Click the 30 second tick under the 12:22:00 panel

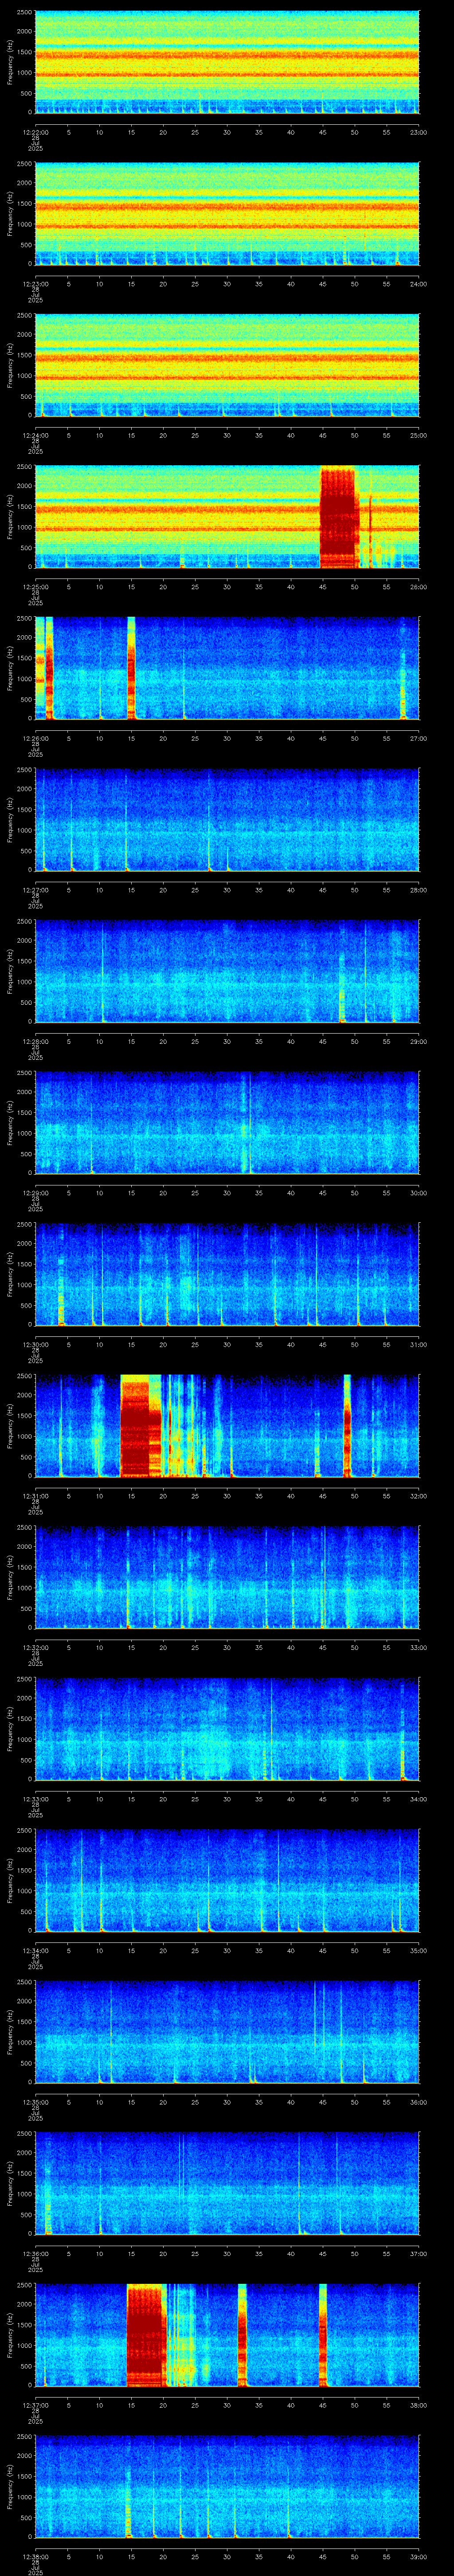(x=227, y=132)
